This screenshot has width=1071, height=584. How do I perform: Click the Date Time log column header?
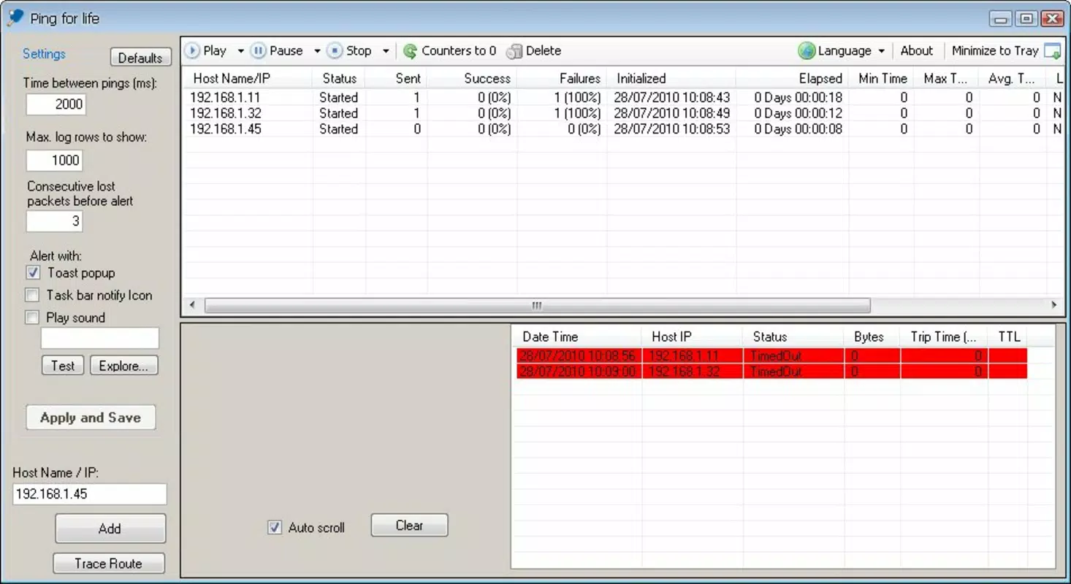pyautogui.click(x=577, y=337)
